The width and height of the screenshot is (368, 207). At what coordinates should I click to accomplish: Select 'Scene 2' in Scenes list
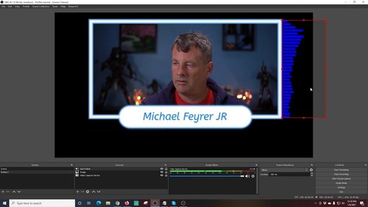coord(37,172)
